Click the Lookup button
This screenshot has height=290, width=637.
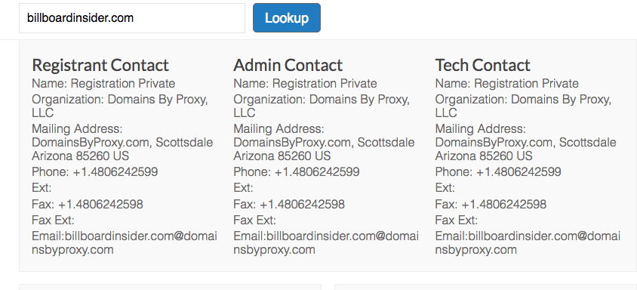(x=286, y=18)
